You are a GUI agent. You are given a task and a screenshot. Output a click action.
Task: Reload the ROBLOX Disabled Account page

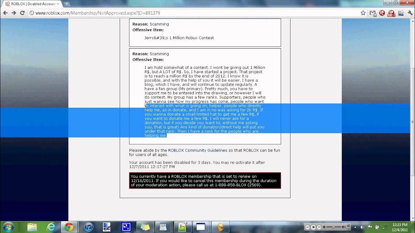click(x=22, y=13)
